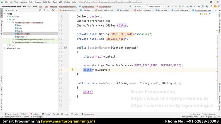Open the Xiaomi Redmi Y2 device dropdown
This screenshot has width=221, height=124.
(155, 6)
